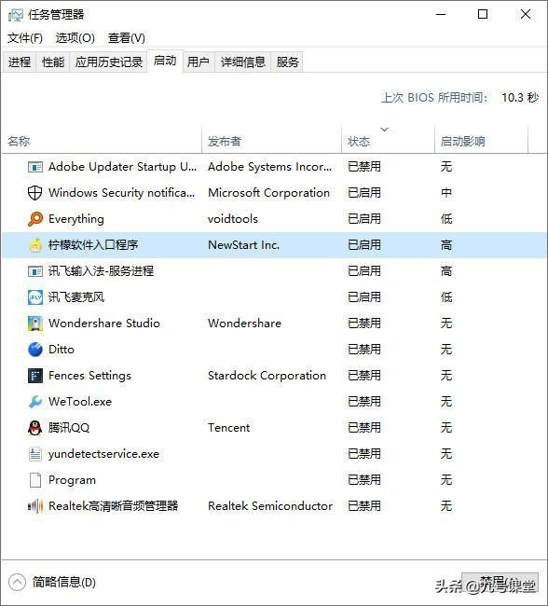This screenshot has width=548, height=606.
Task: Click the 讯飞输入法-服务进程 icon
Action: point(35,271)
